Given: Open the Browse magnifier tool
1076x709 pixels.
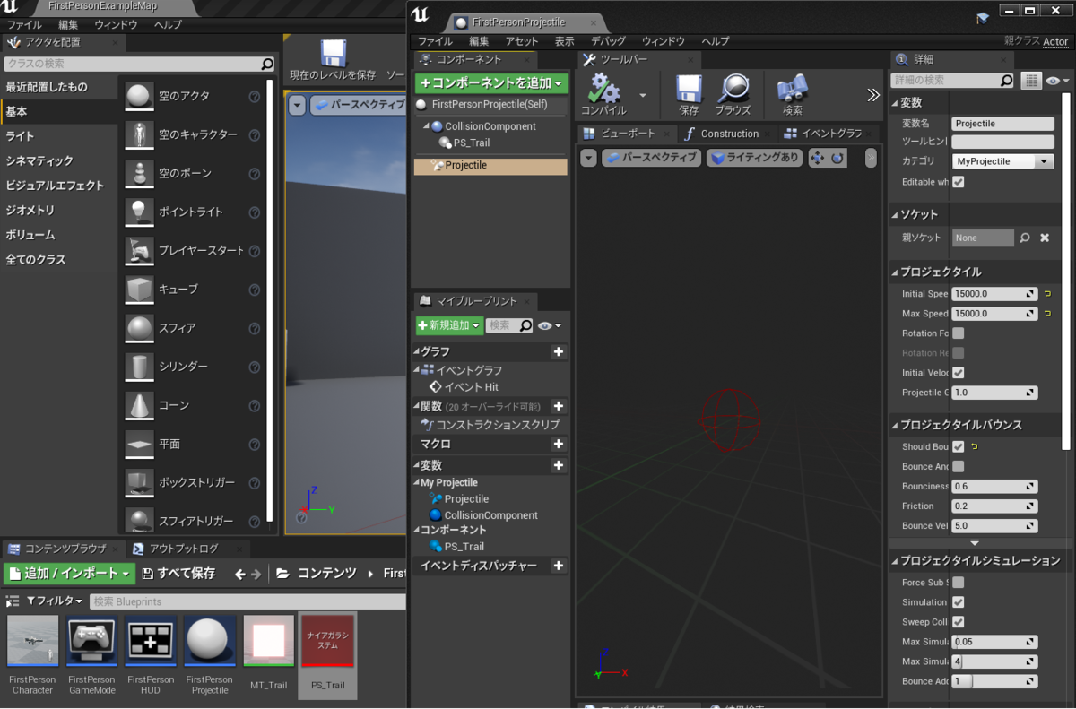Looking at the screenshot, I should [x=733, y=89].
